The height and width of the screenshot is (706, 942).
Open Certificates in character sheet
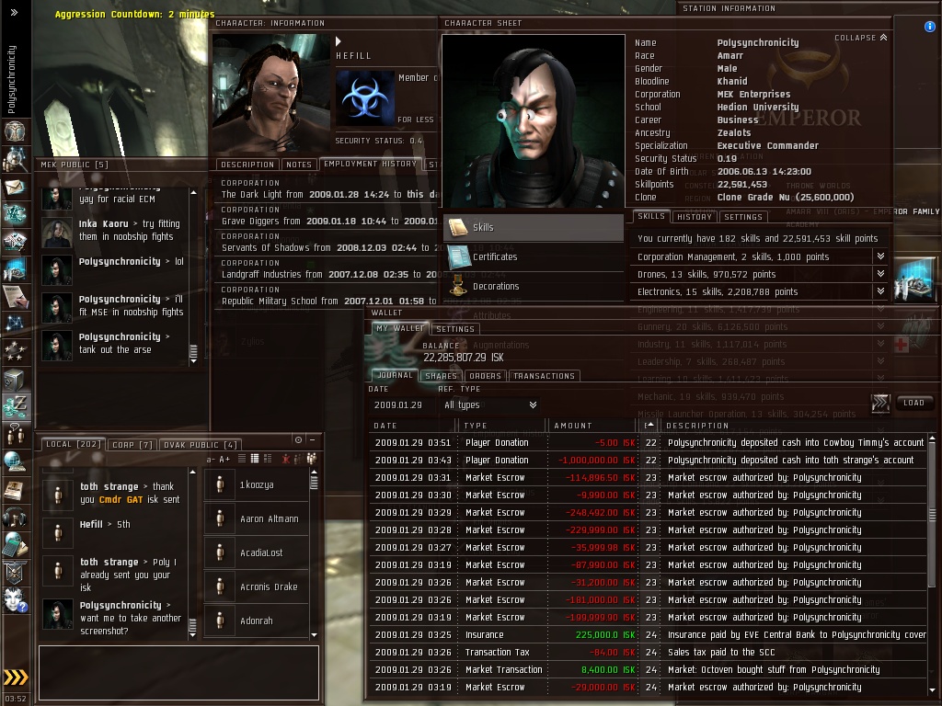click(534, 257)
